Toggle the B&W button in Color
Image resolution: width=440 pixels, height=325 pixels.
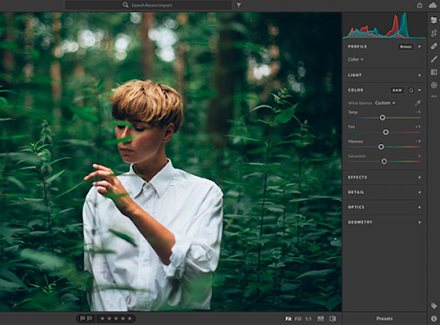(397, 90)
